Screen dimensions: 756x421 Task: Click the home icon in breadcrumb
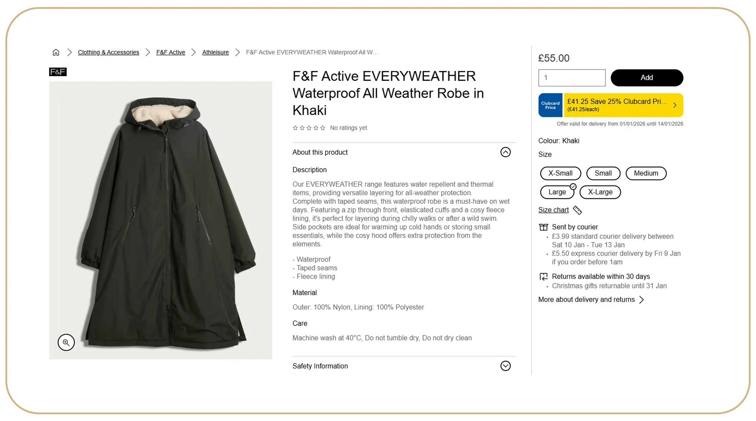coord(56,52)
